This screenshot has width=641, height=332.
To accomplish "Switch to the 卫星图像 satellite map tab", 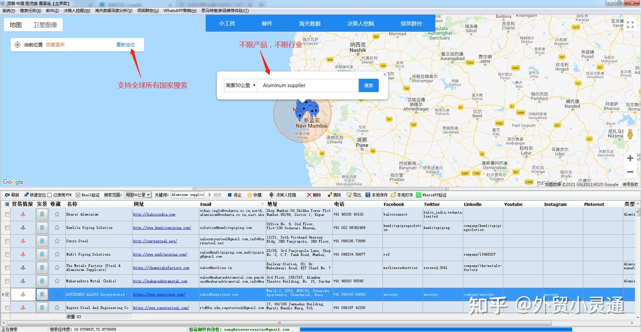I will [45, 25].
